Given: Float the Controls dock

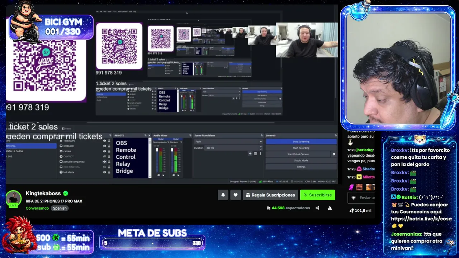Looking at the screenshot, I should tap(336, 135).
